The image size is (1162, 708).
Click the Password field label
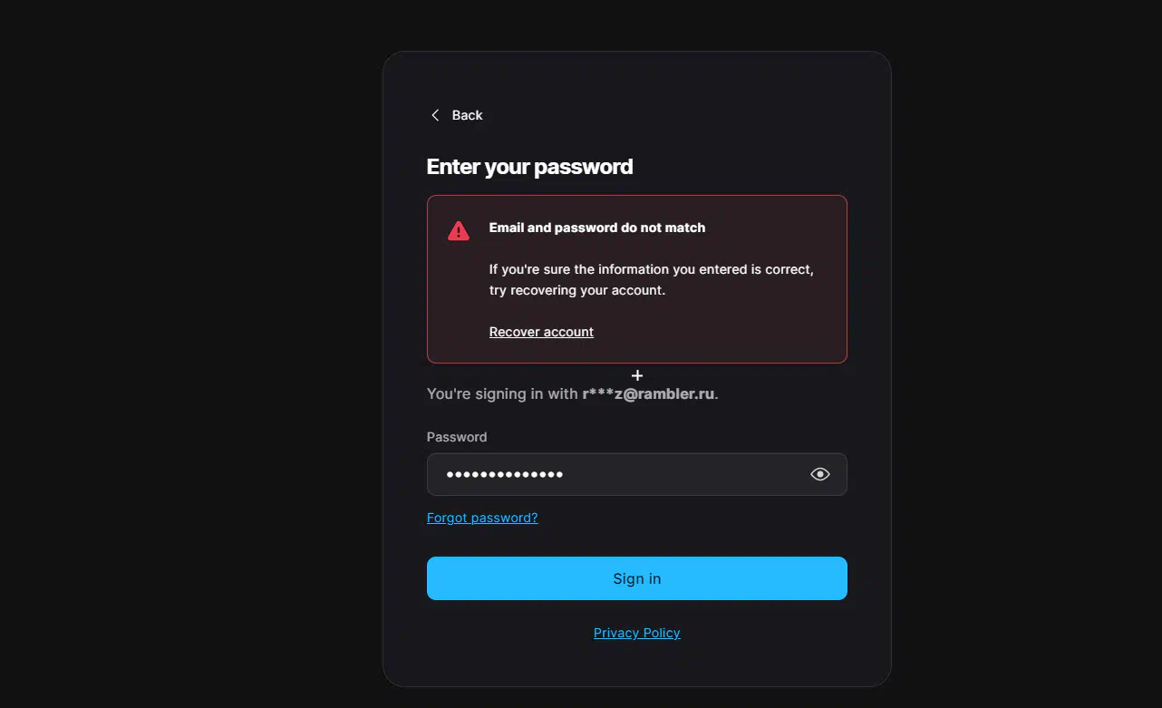[457, 437]
